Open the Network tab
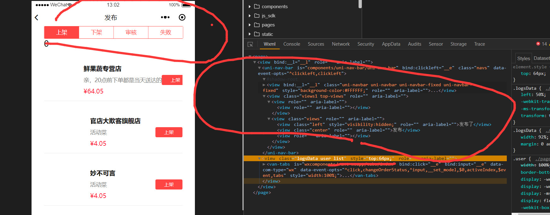Viewport: 550px width, 215px height. click(341, 44)
